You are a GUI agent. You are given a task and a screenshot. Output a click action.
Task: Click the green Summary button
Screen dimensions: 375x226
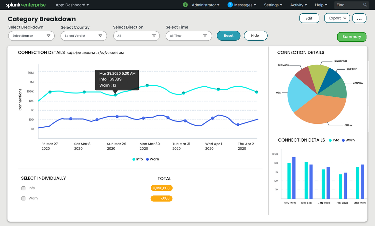tap(352, 37)
